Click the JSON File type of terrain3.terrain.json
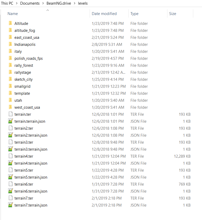This screenshot has width=202, height=220. click(138, 149)
